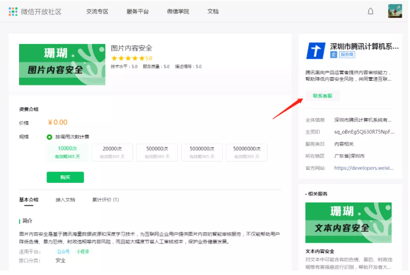This screenshot has height=275, width=410.
Task: Open the developers.weixin official website link
Action: coord(364,168)
